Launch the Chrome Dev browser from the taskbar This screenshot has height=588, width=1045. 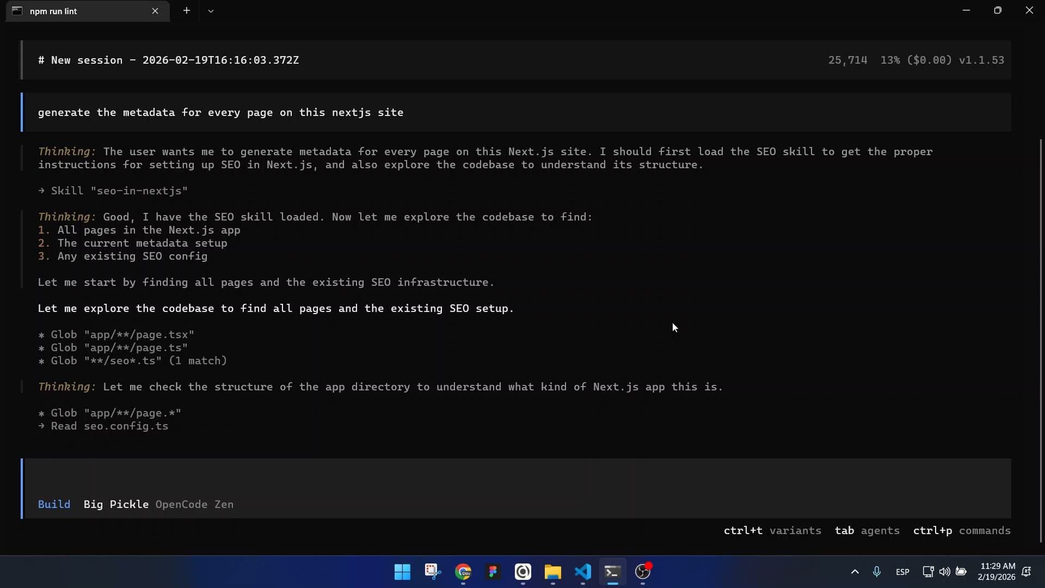(463, 572)
